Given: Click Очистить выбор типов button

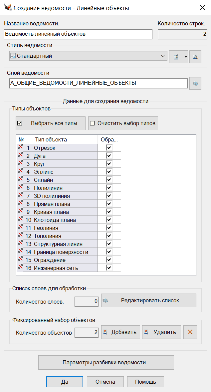Looking at the screenshot, I should point(122,123).
